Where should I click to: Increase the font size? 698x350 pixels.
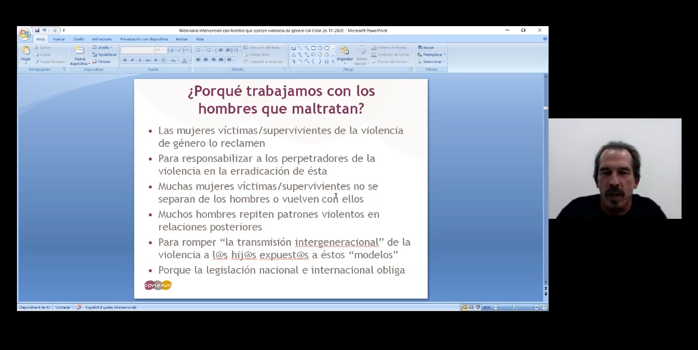coord(172,50)
